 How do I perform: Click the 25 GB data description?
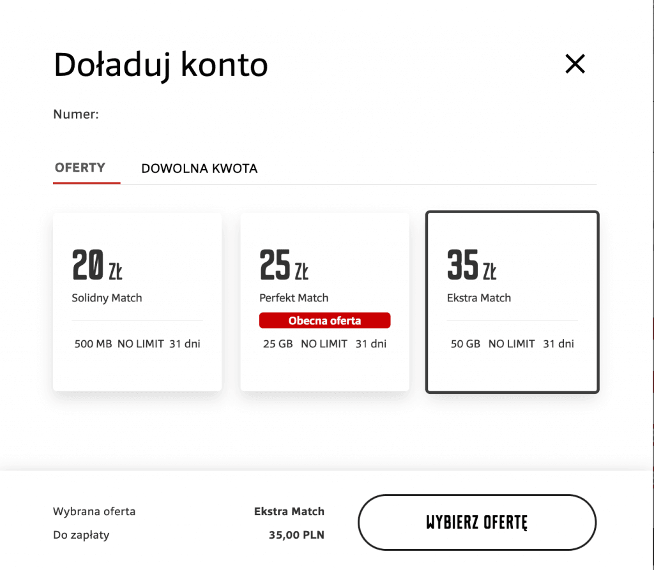click(x=277, y=343)
